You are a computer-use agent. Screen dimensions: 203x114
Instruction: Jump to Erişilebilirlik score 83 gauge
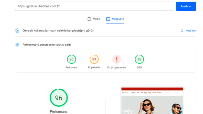[94, 59]
